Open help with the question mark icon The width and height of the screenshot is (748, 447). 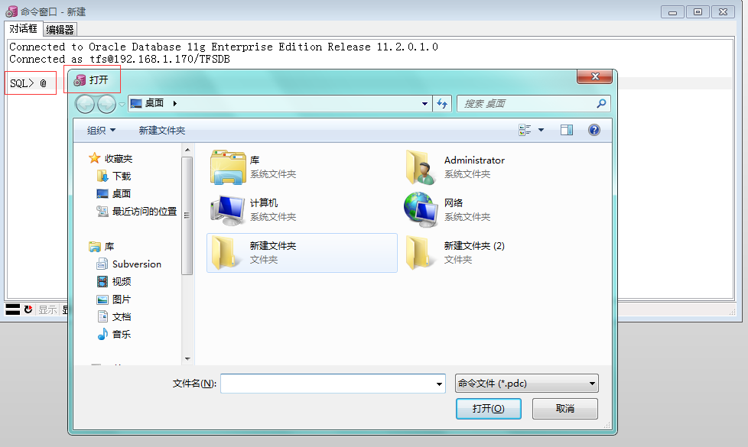point(594,130)
